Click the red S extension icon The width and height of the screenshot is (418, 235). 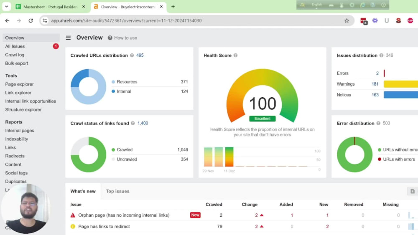398,20
